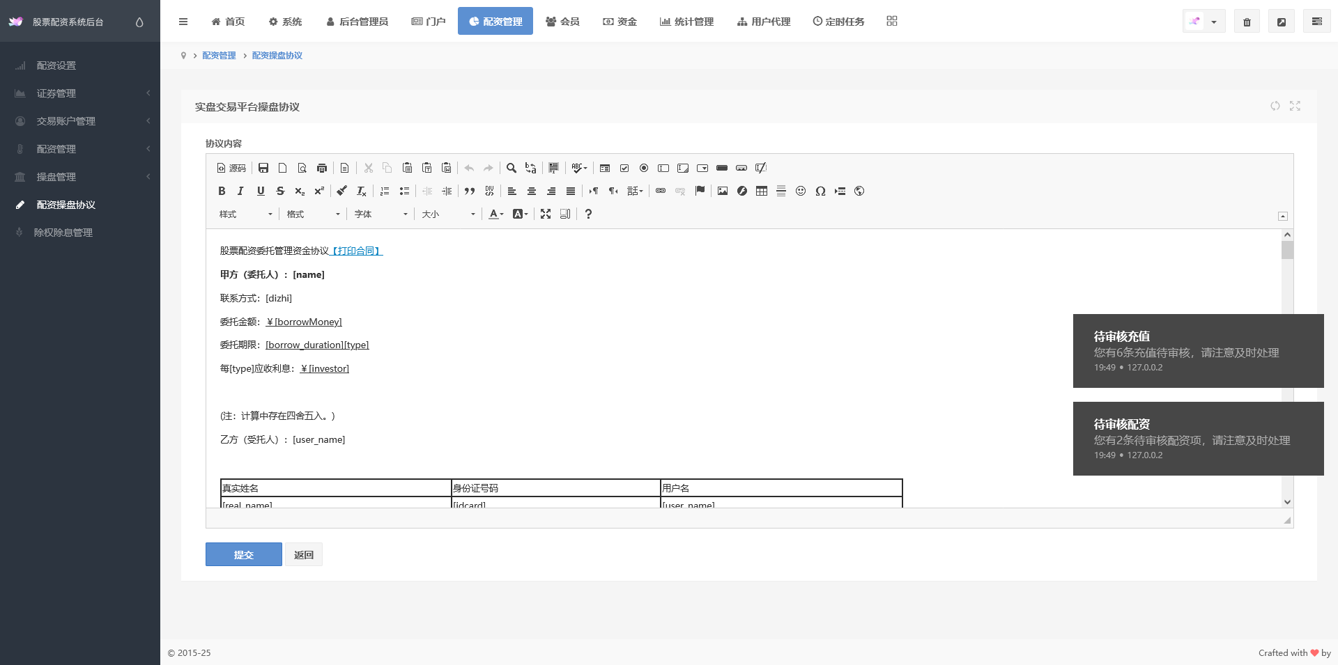
Task: Toggle 源码 source view
Action: pos(231,168)
